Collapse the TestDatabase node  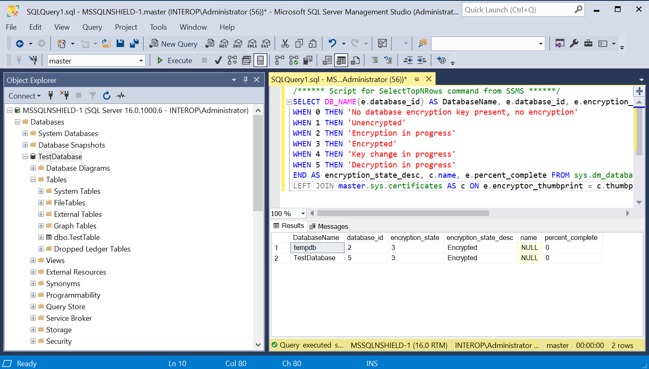click(x=25, y=157)
